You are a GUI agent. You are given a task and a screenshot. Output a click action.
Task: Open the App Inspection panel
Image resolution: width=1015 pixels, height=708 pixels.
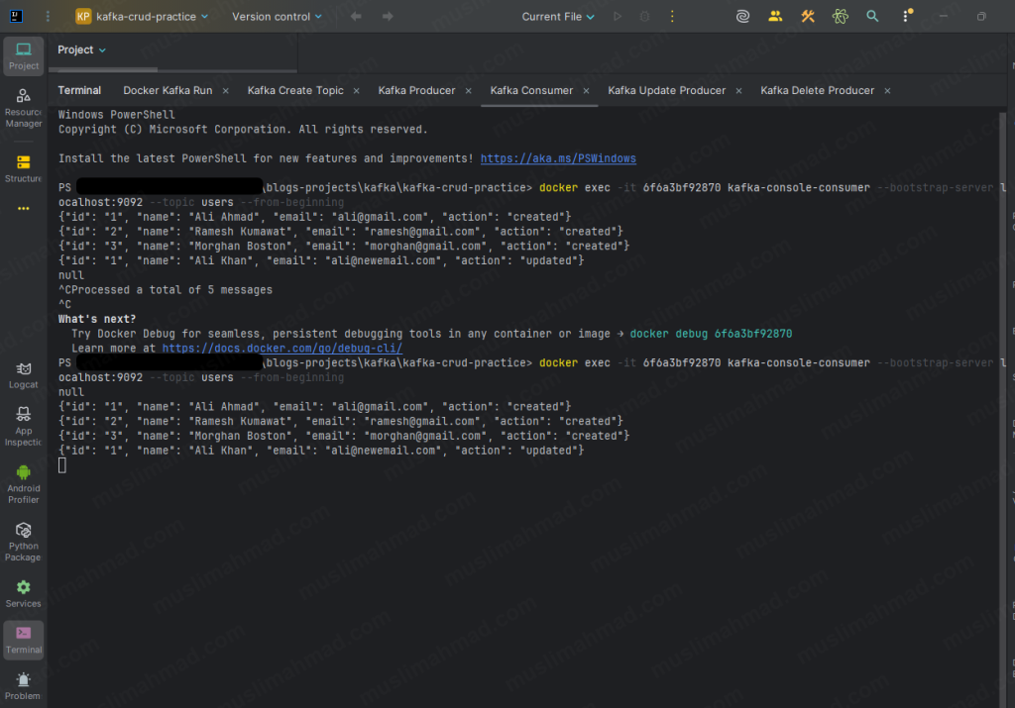point(24,426)
